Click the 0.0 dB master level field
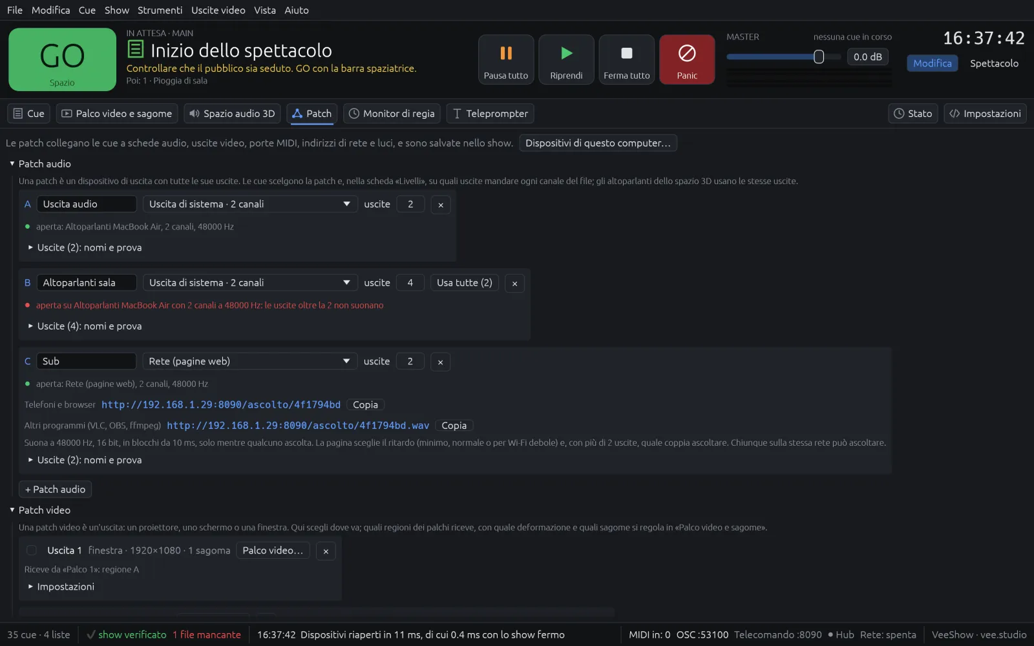Image resolution: width=1034 pixels, height=646 pixels. click(x=867, y=57)
